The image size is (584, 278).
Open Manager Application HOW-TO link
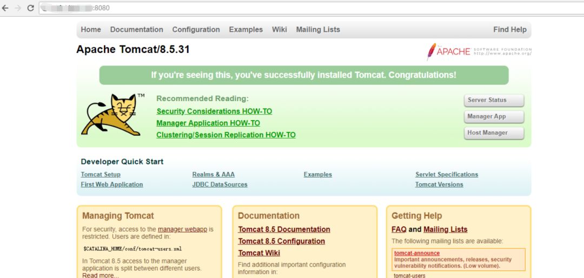(208, 123)
